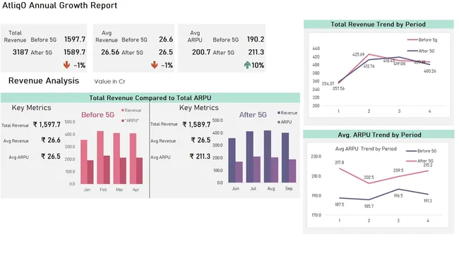459x258 pixels.
Task: Click the 200.7 average ARPU value
Action: pyautogui.click(x=201, y=52)
